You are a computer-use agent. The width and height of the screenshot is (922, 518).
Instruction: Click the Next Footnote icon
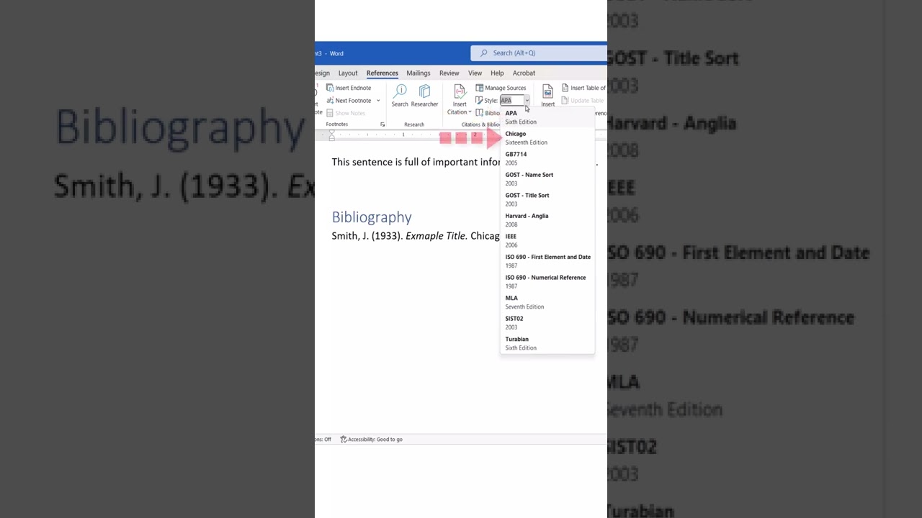point(330,101)
